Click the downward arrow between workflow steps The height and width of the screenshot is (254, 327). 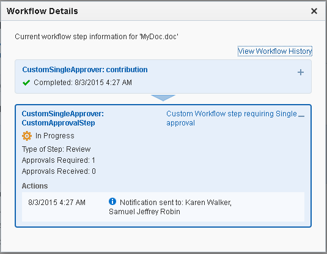pyautogui.click(x=163, y=98)
